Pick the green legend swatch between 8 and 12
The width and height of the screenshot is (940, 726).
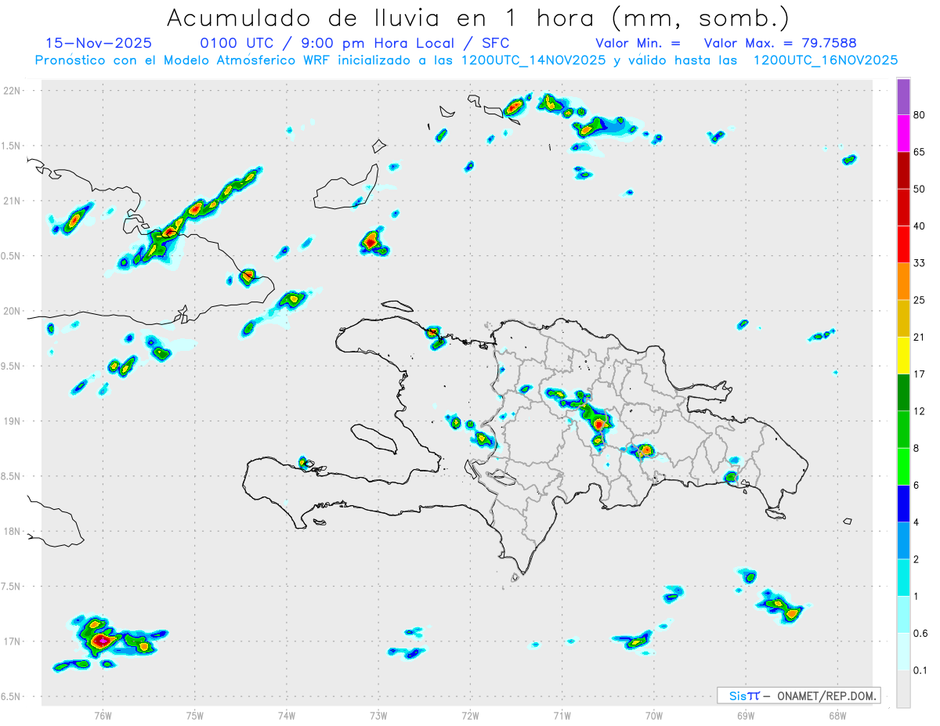pos(903,429)
